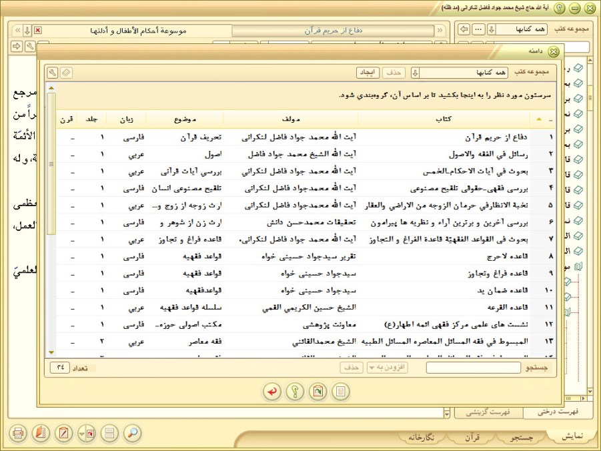Click the wrench settings icon in dialog header
Viewport: 601px width, 451px height.
[53, 72]
